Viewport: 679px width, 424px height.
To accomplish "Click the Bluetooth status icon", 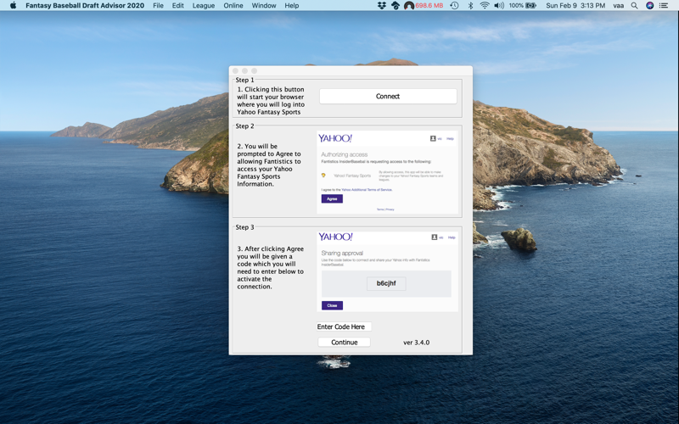I will tap(470, 6).
